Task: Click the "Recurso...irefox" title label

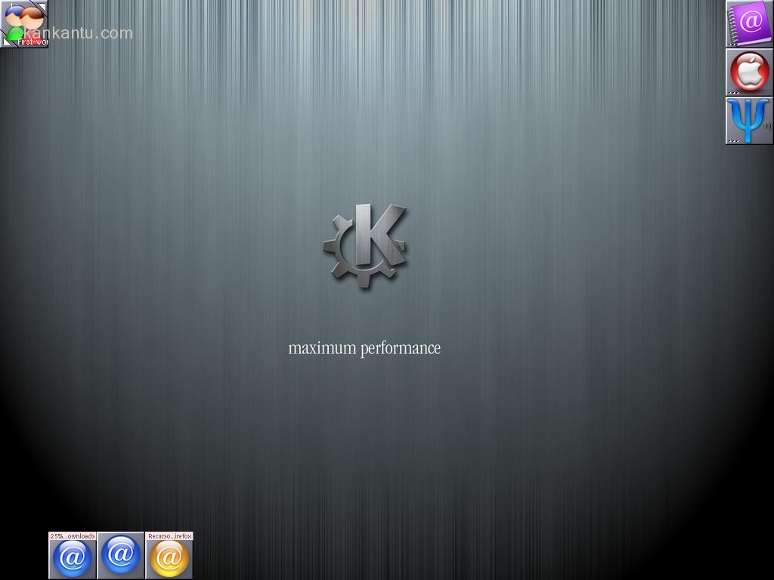Action: coord(169,536)
